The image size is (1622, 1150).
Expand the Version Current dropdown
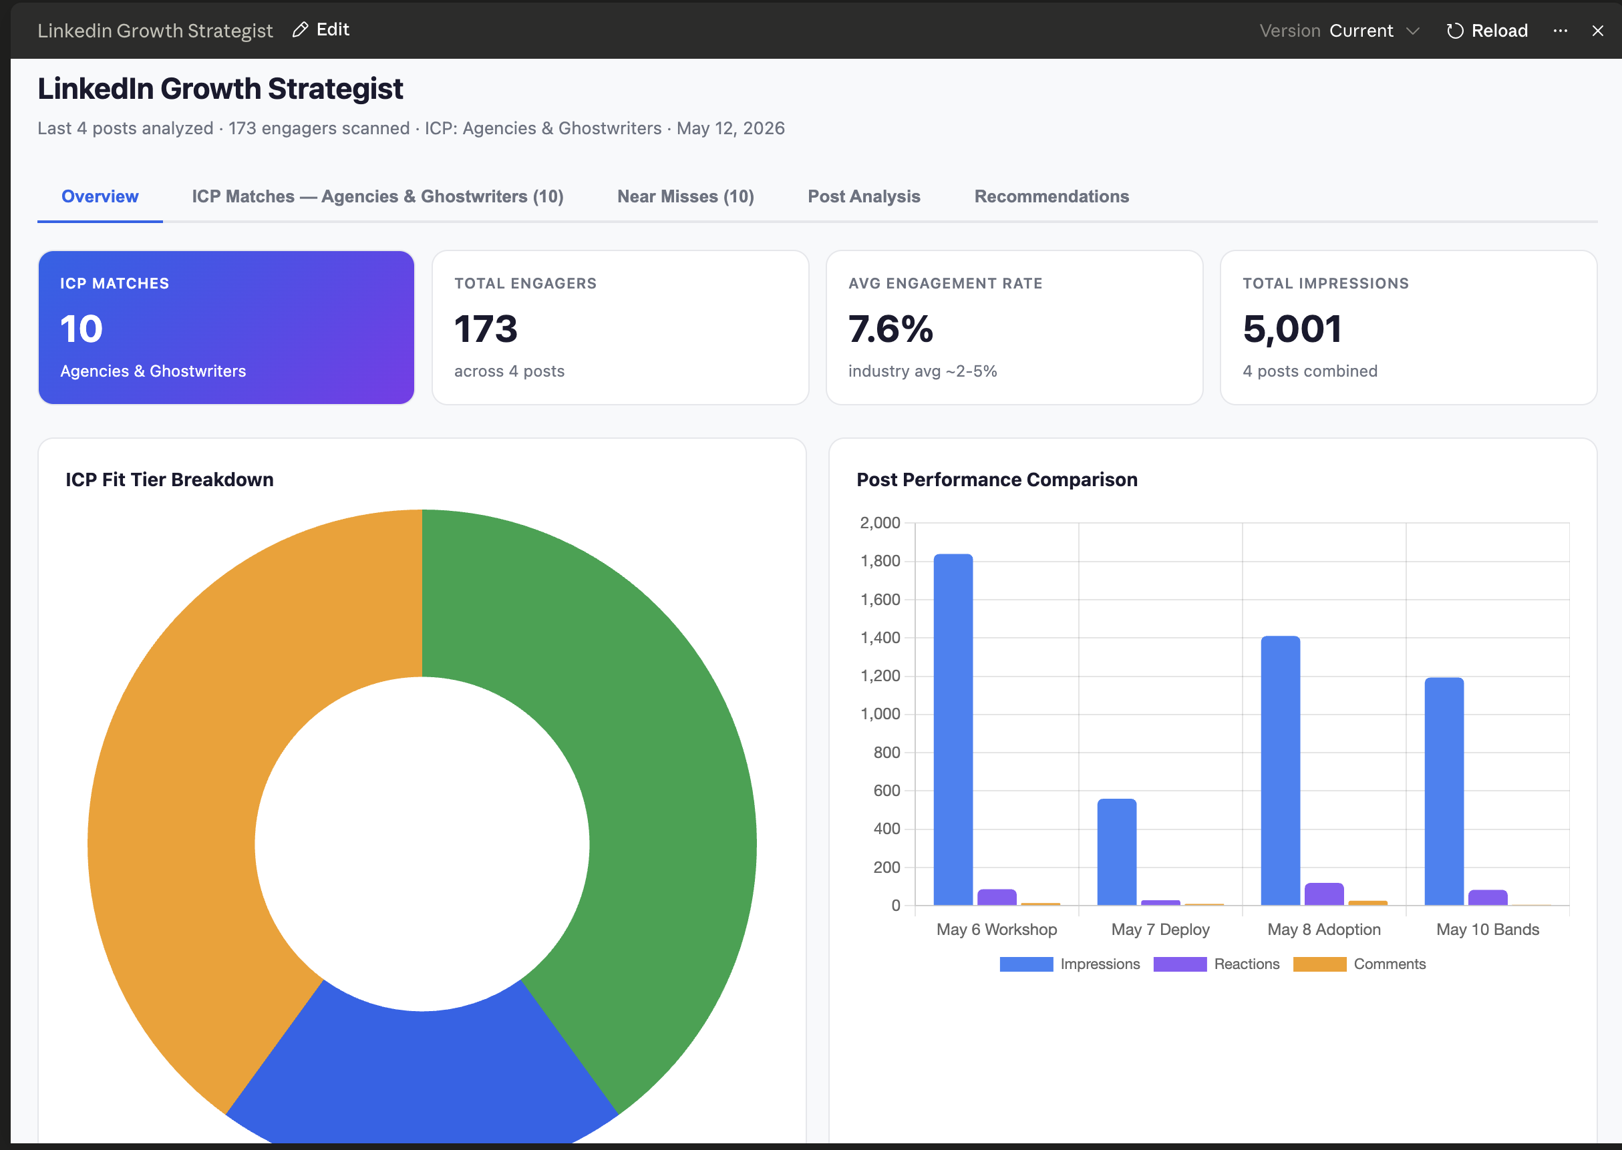coord(1340,31)
